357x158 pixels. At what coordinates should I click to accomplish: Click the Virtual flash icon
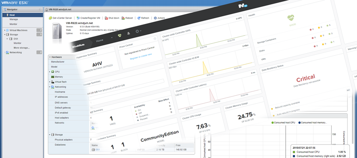click(x=53, y=82)
